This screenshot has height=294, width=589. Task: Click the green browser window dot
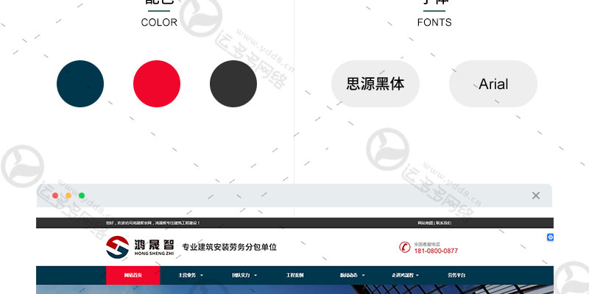pos(82,196)
